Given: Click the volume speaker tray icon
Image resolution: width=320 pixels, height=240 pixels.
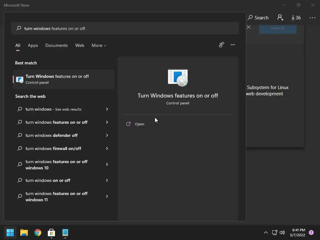Looking at the screenshot, I should [282, 232].
